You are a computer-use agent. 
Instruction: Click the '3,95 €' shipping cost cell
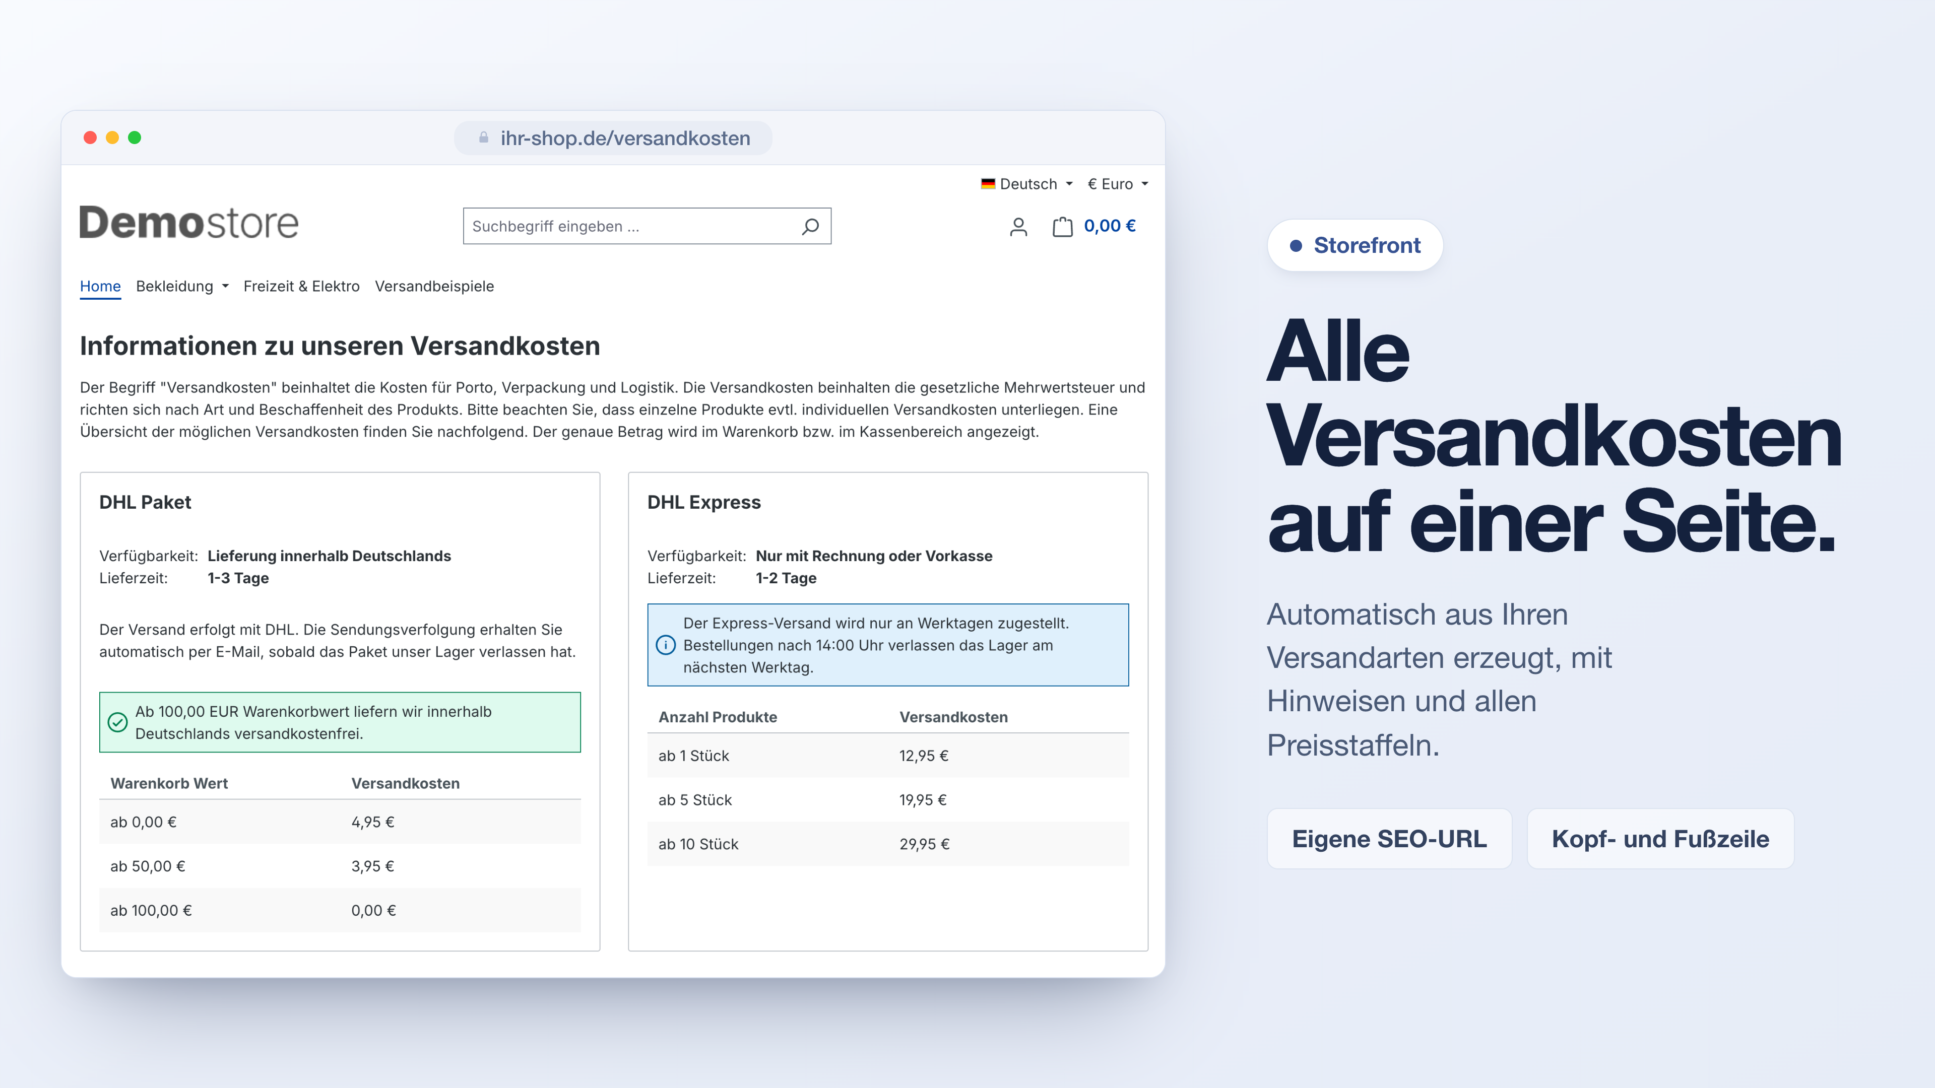[x=372, y=866]
